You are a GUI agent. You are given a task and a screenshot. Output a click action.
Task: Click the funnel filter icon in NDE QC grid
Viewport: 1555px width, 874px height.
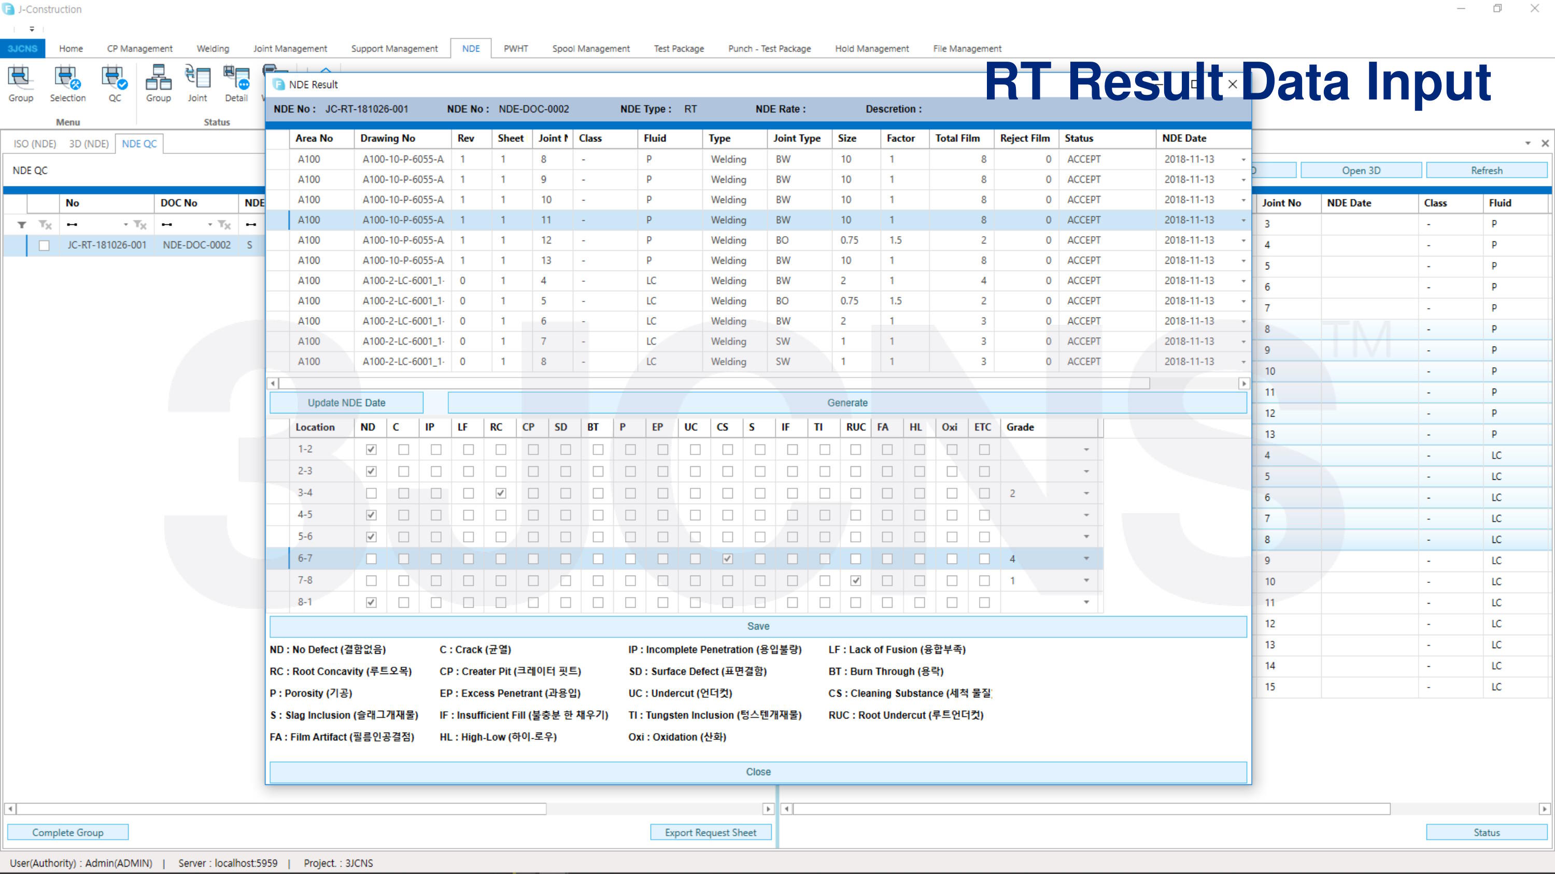[22, 225]
